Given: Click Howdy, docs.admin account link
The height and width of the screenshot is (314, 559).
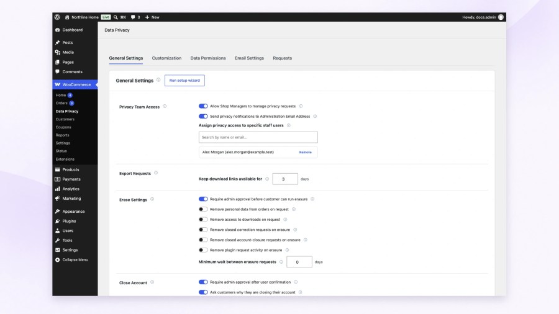Looking at the screenshot, I should pos(479,17).
